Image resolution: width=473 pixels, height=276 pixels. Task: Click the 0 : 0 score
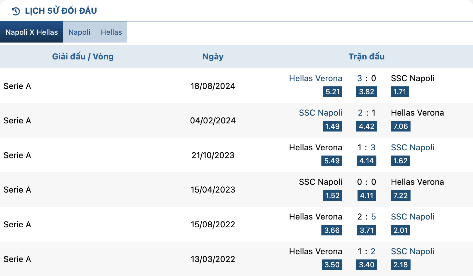pyautogui.click(x=367, y=182)
